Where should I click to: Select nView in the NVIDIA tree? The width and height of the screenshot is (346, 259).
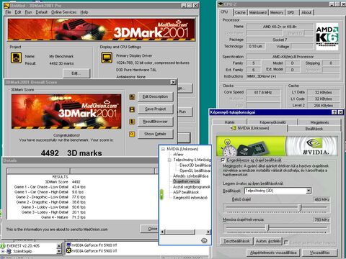(178, 155)
